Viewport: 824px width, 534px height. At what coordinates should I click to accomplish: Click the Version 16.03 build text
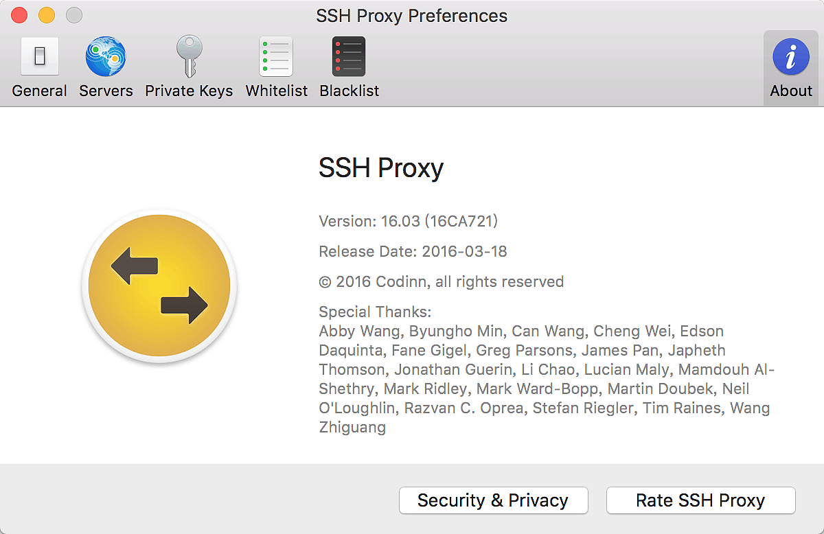tap(408, 221)
